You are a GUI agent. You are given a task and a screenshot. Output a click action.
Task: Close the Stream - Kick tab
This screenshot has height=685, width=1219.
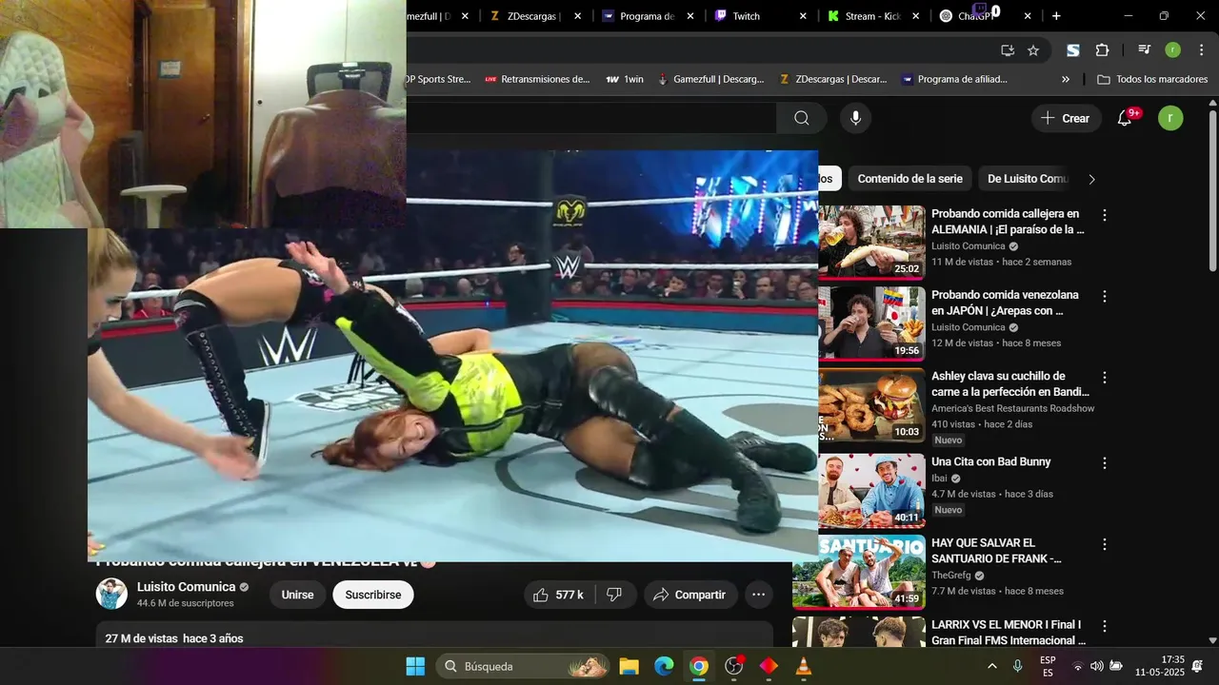tap(916, 16)
